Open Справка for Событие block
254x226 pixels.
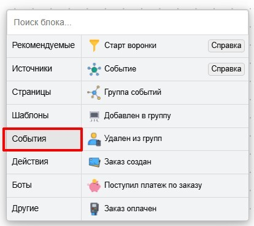[x=226, y=69]
